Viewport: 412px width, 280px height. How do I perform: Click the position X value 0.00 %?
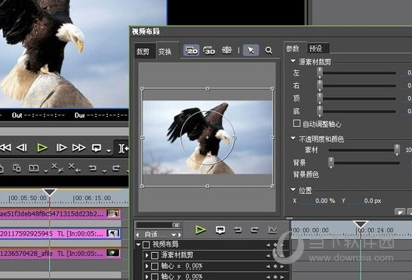325,201
